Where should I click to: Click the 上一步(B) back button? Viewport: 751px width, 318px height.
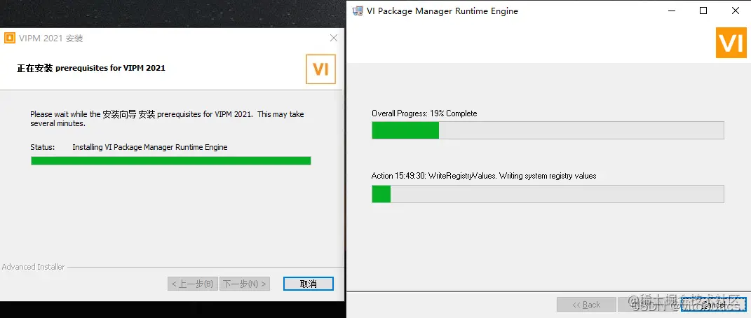pos(193,284)
